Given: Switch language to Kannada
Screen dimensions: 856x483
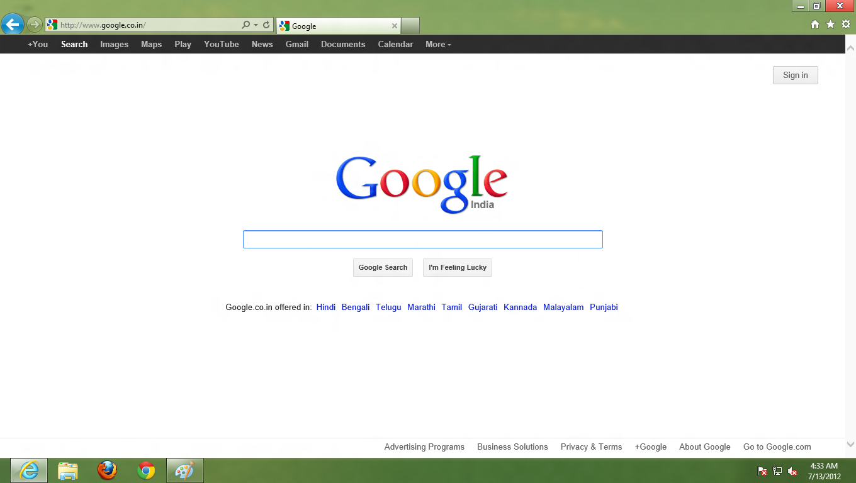Looking at the screenshot, I should coord(521,307).
